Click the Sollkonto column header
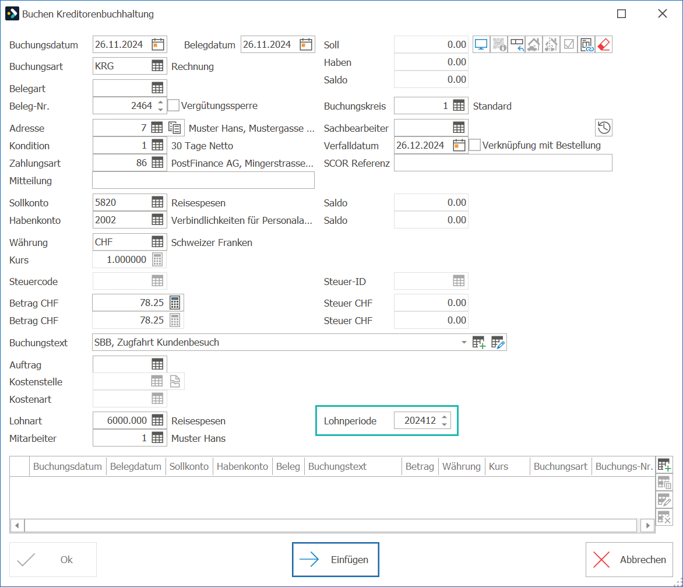 [x=189, y=466]
